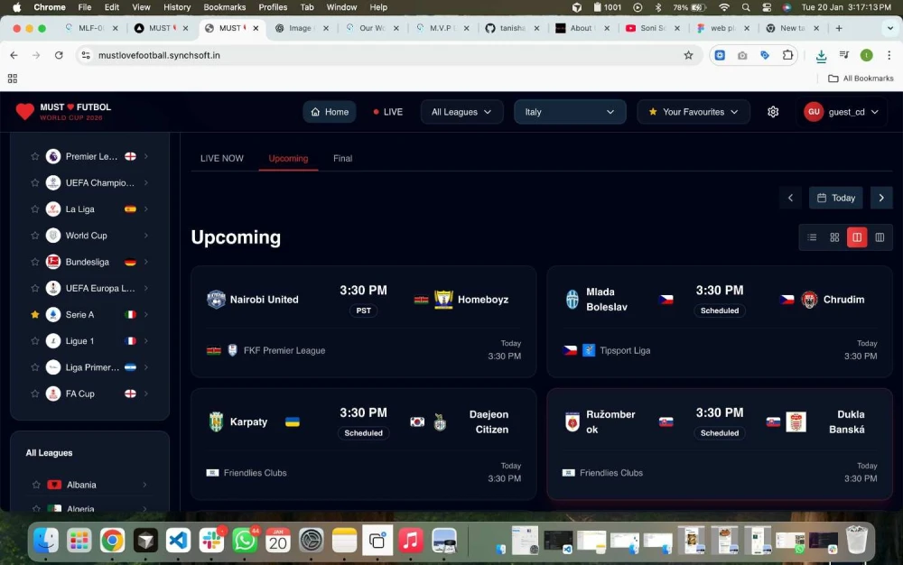Open the All Leagues dropdown
This screenshot has width=903, height=565.
(461, 112)
